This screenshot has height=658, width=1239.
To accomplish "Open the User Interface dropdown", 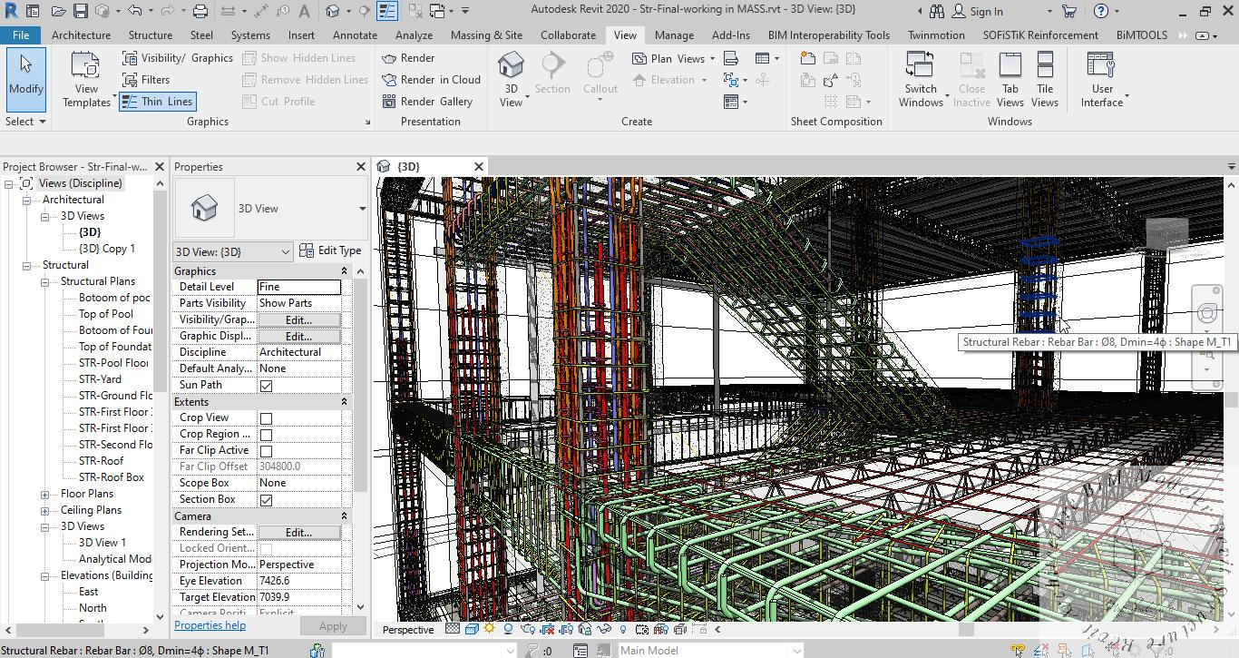I will pos(1103,80).
